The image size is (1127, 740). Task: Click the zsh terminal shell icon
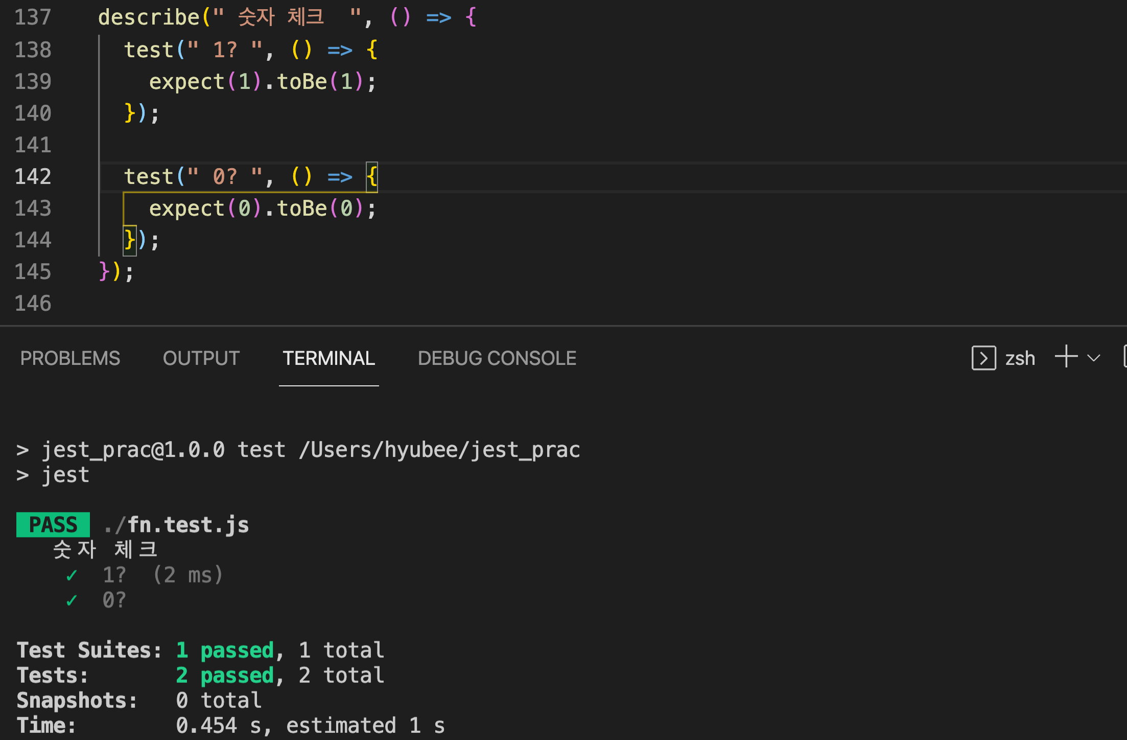(983, 358)
